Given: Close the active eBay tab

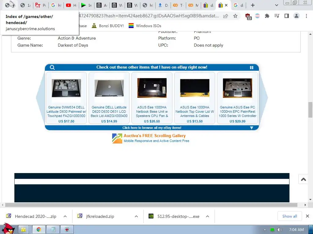Looking at the screenshot, I should (226, 5).
